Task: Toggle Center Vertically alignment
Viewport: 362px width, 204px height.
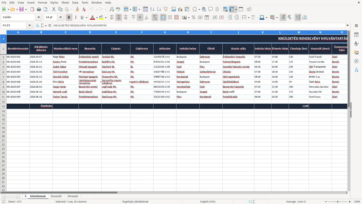Action: (x=140, y=18)
